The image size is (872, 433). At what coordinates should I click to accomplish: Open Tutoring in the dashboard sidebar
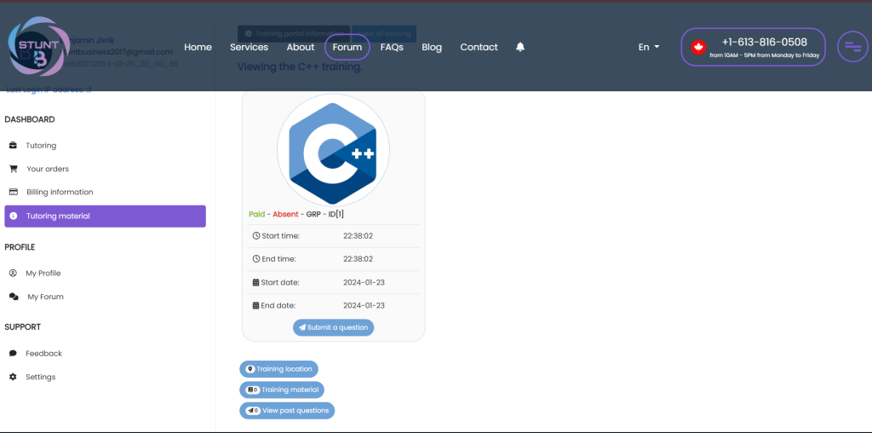click(x=105, y=145)
